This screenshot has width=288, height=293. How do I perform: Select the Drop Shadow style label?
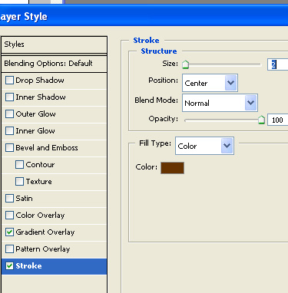[40, 81]
